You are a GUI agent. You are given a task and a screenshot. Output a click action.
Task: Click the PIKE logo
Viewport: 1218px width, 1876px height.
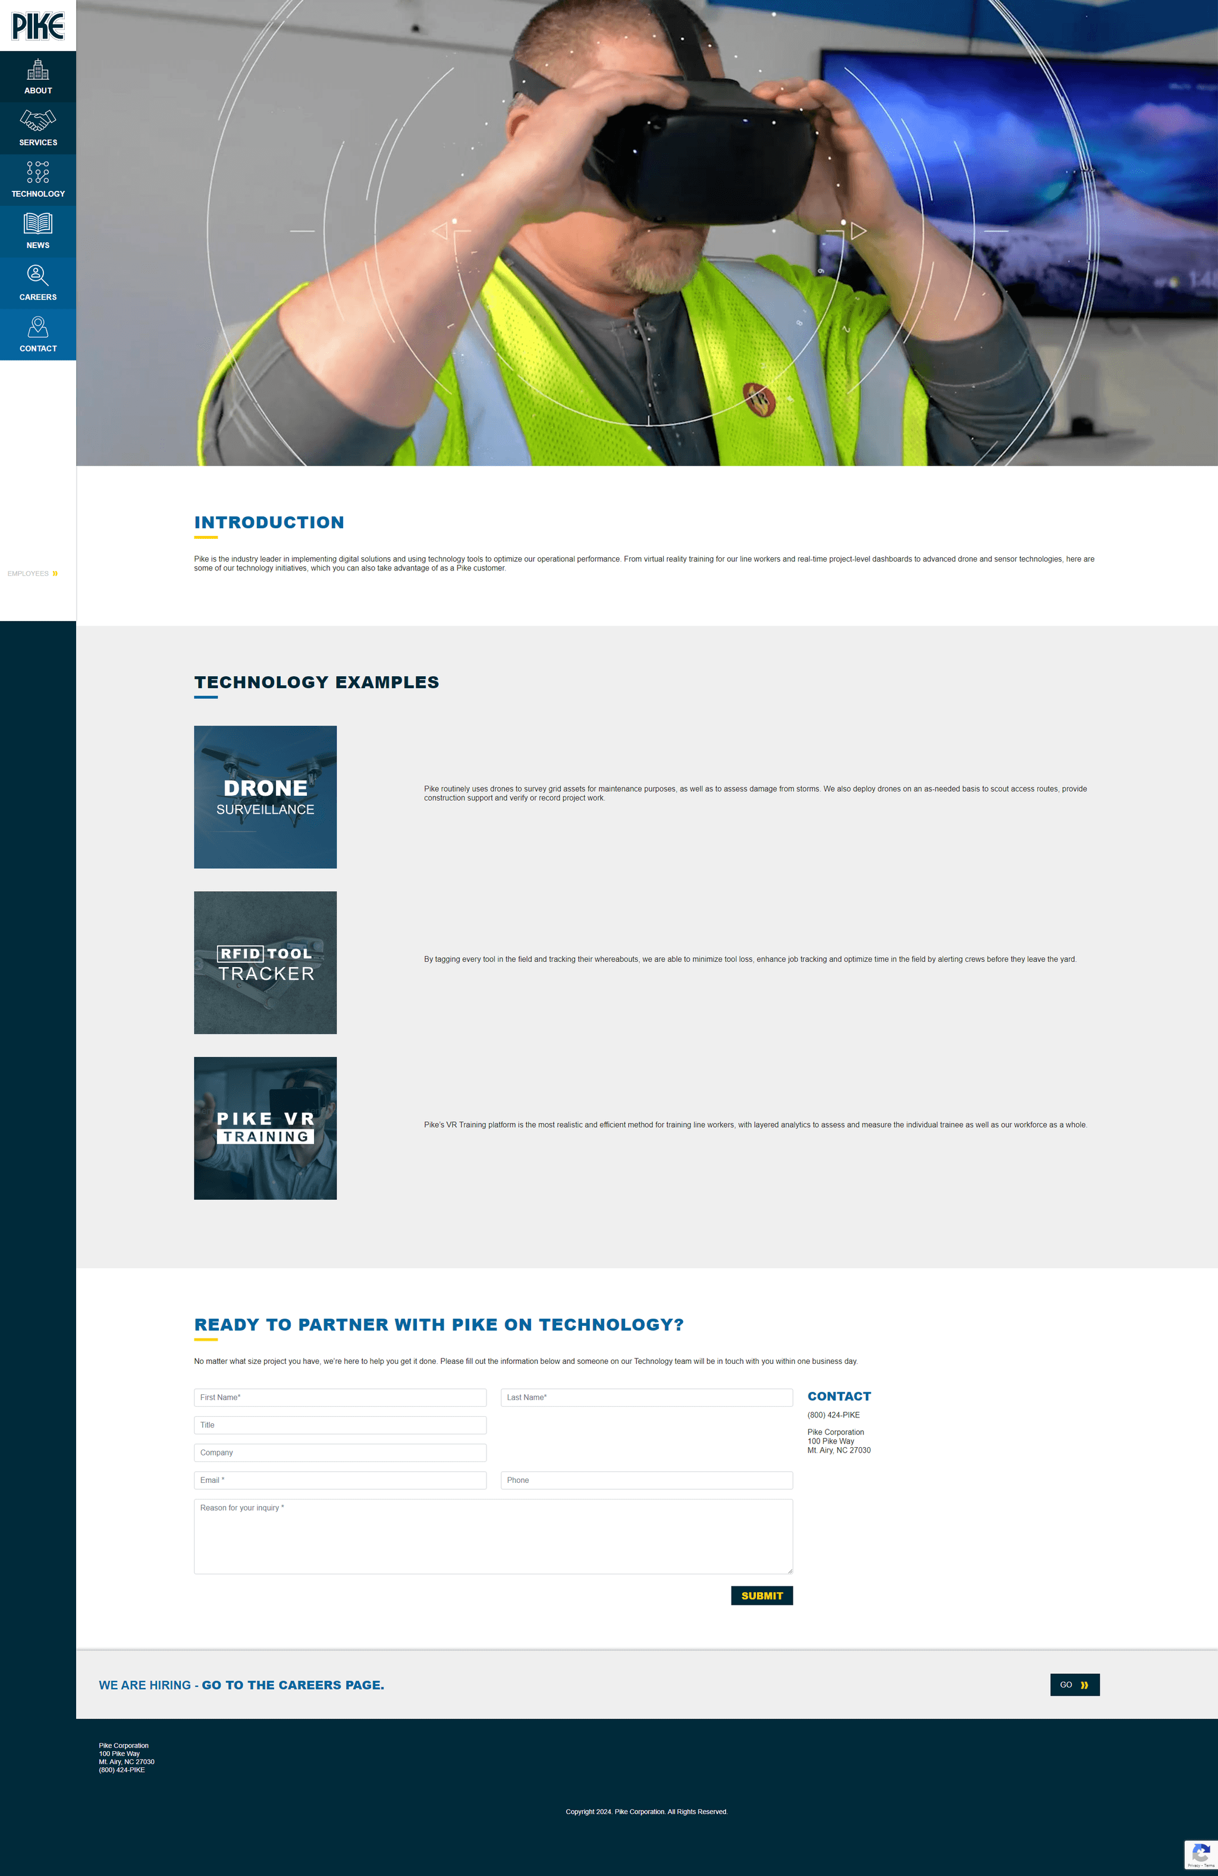[38, 26]
